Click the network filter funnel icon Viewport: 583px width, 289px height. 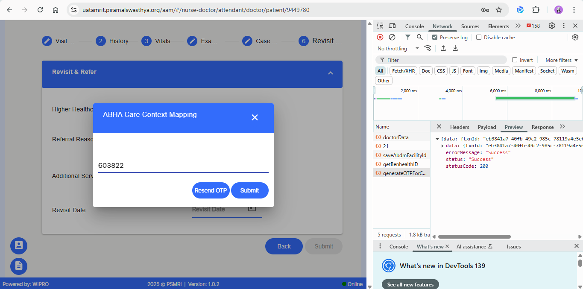point(408,38)
